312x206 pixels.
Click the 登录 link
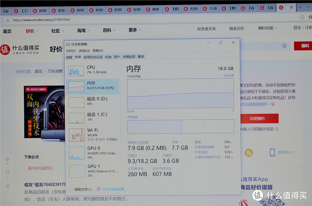coord(297,27)
